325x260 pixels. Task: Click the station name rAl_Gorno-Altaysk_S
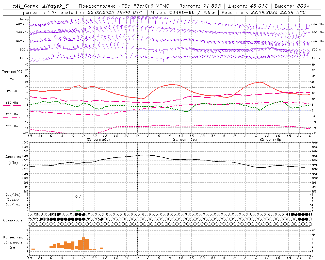point(41,6)
